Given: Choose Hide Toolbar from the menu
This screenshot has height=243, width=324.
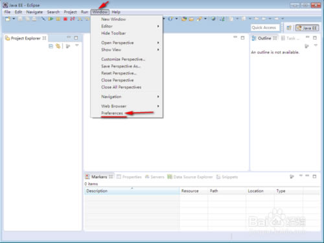Looking at the screenshot, I should pyautogui.click(x=126, y=33).
